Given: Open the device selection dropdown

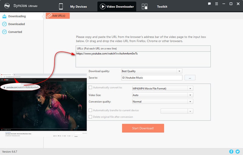Looking at the screenshot, I should (x=177, y=111).
